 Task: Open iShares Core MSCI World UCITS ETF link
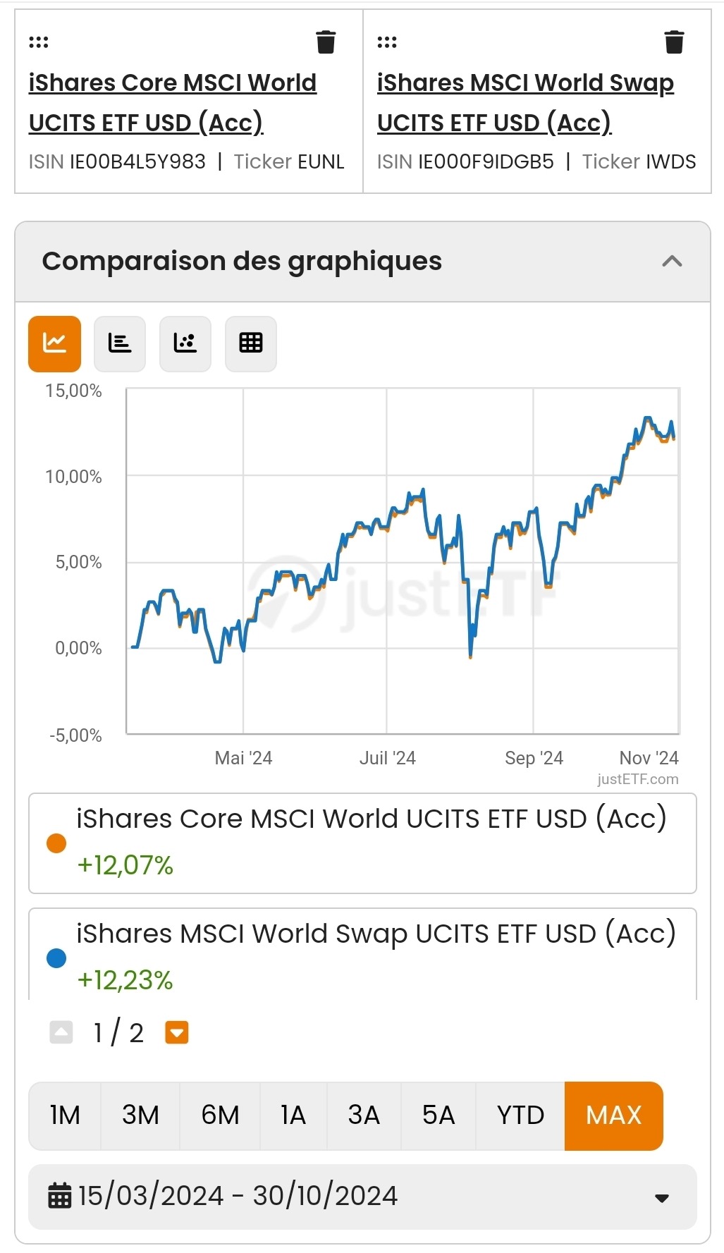(172, 102)
